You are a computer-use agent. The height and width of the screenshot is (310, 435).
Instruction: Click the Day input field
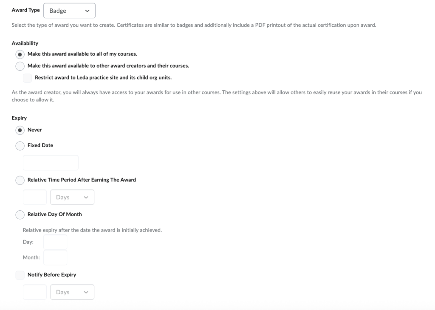pos(55,242)
